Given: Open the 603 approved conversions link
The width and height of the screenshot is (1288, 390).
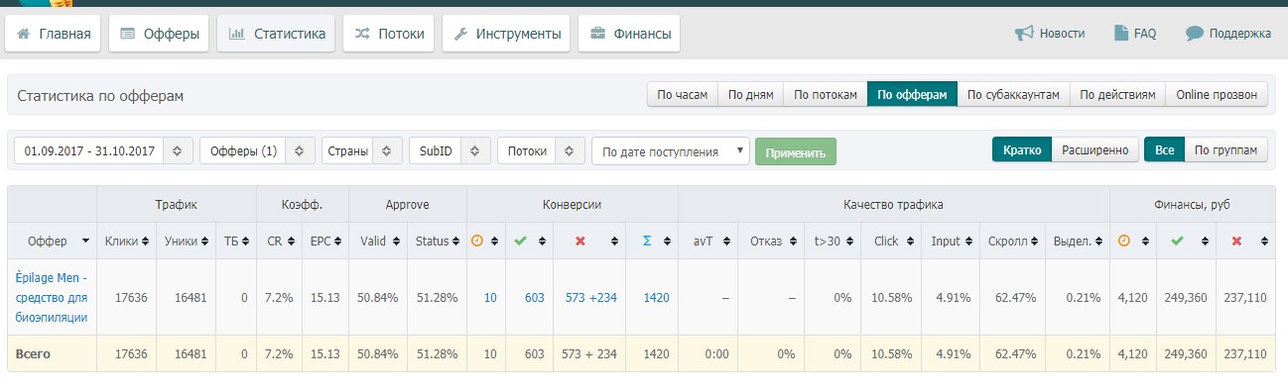Looking at the screenshot, I should (534, 297).
